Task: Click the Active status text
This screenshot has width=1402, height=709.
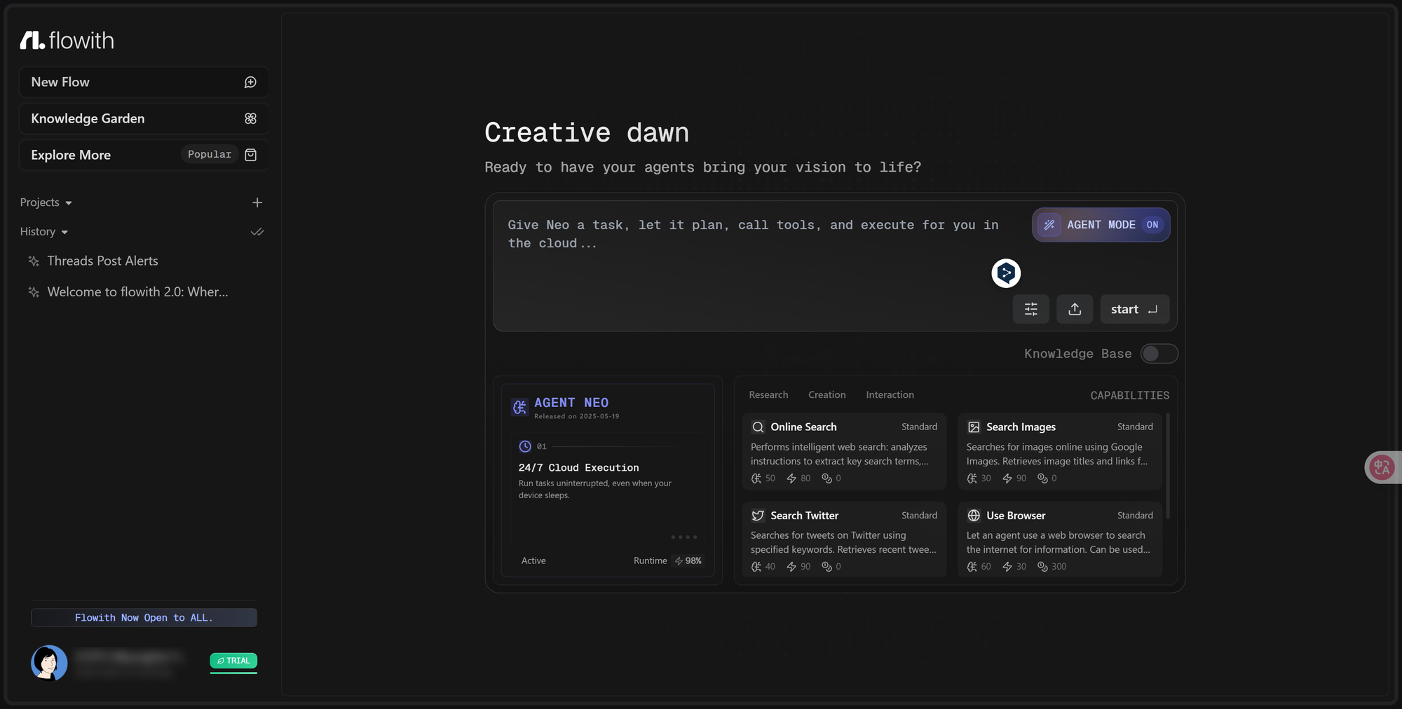Action: click(x=533, y=561)
